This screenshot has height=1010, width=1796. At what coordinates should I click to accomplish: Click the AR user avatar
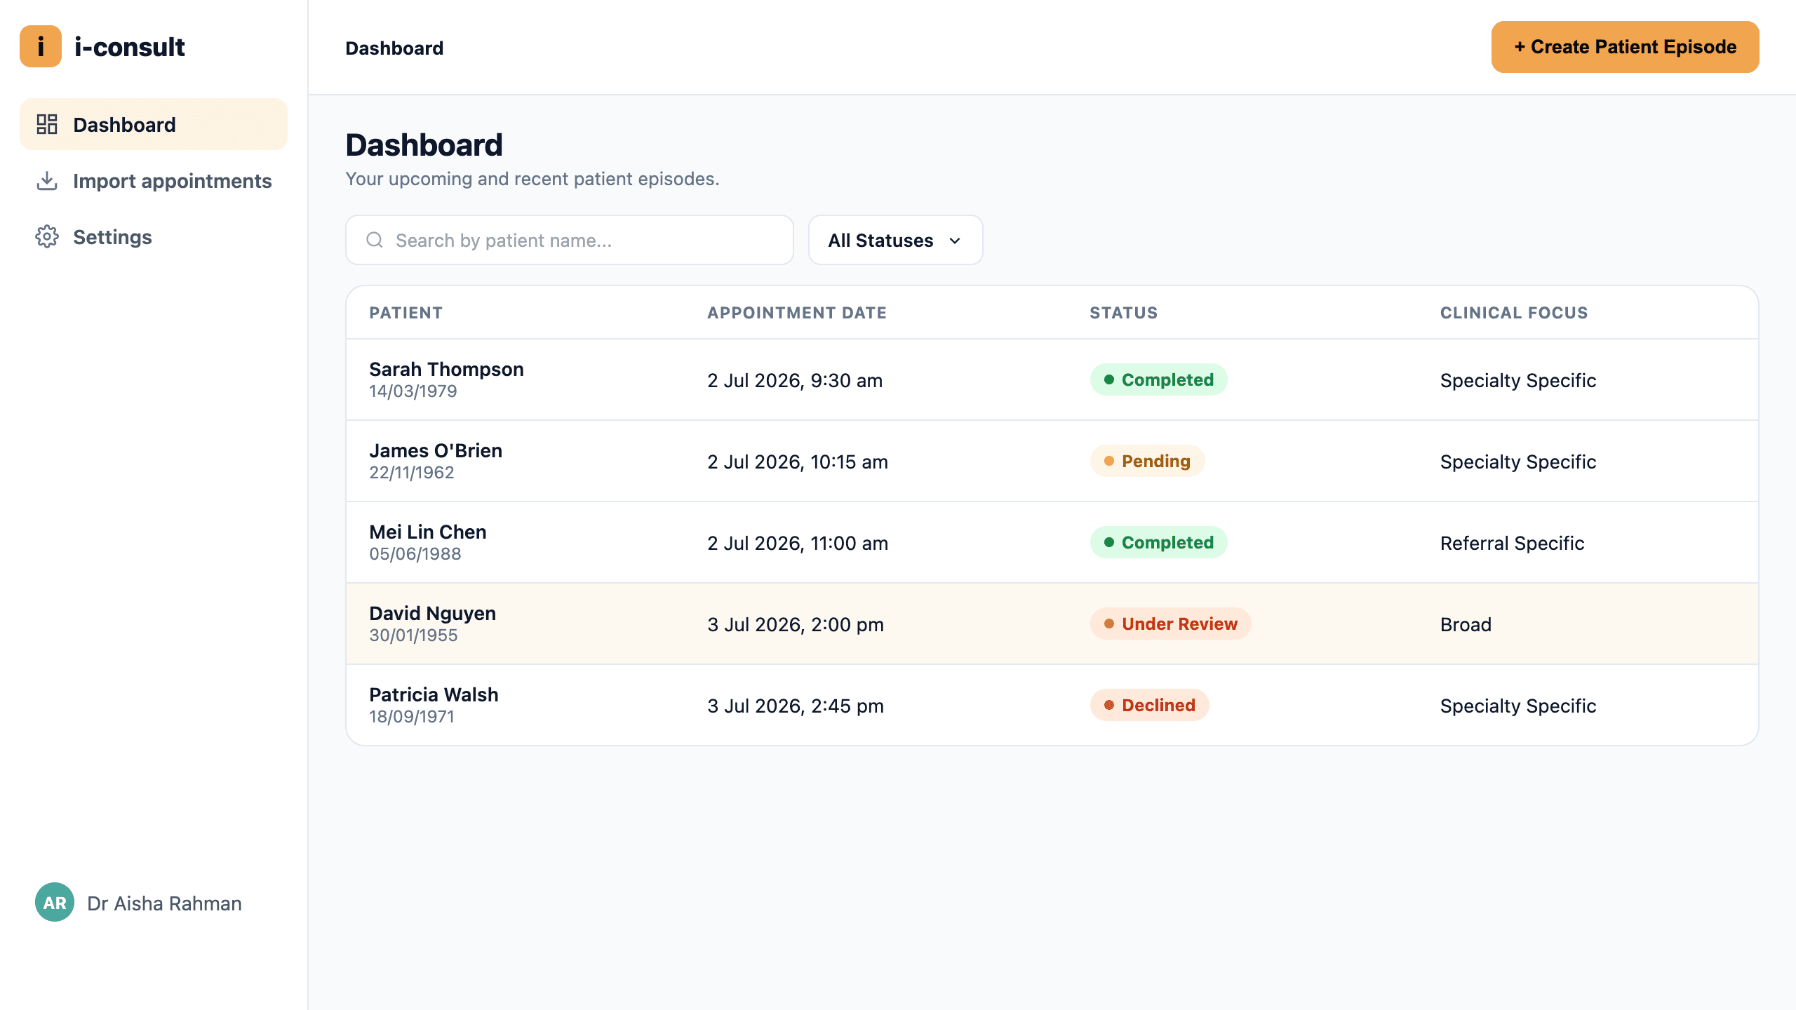coord(55,902)
